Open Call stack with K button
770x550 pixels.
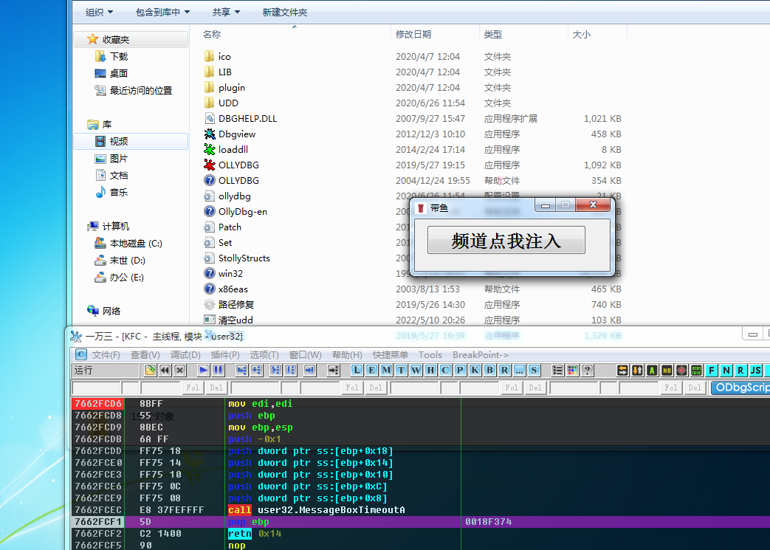(x=475, y=370)
